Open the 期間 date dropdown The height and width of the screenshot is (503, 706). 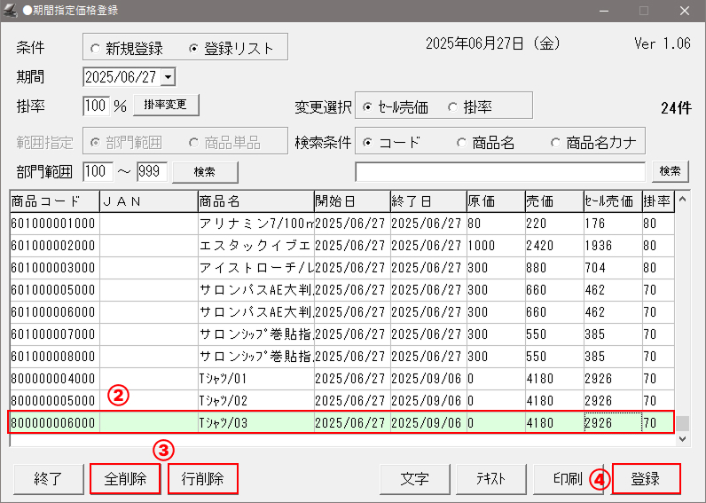click(169, 78)
